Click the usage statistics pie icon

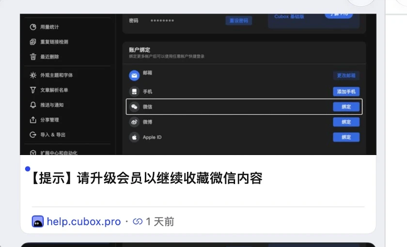coord(33,27)
